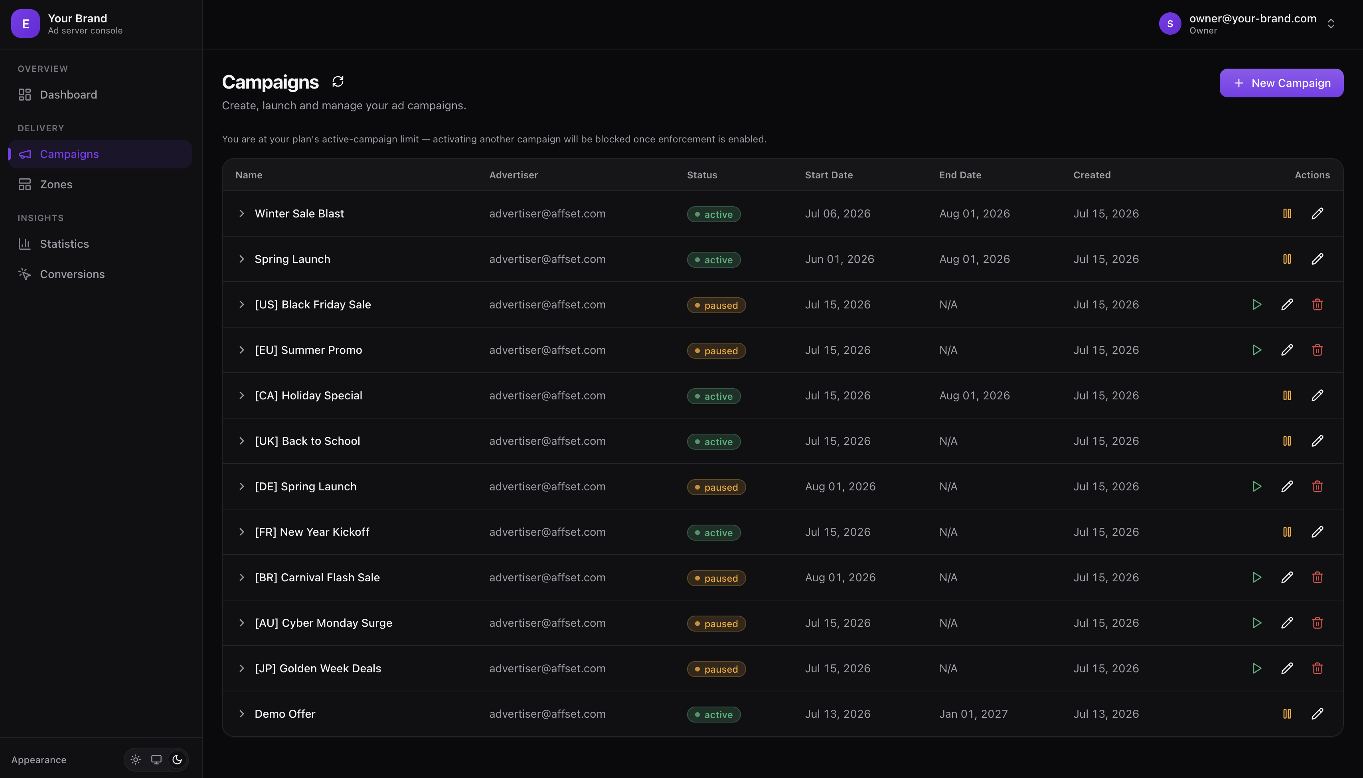Open the owner account switcher menu
Viewport: 1363px width, 778px height.
point(1331,24)
